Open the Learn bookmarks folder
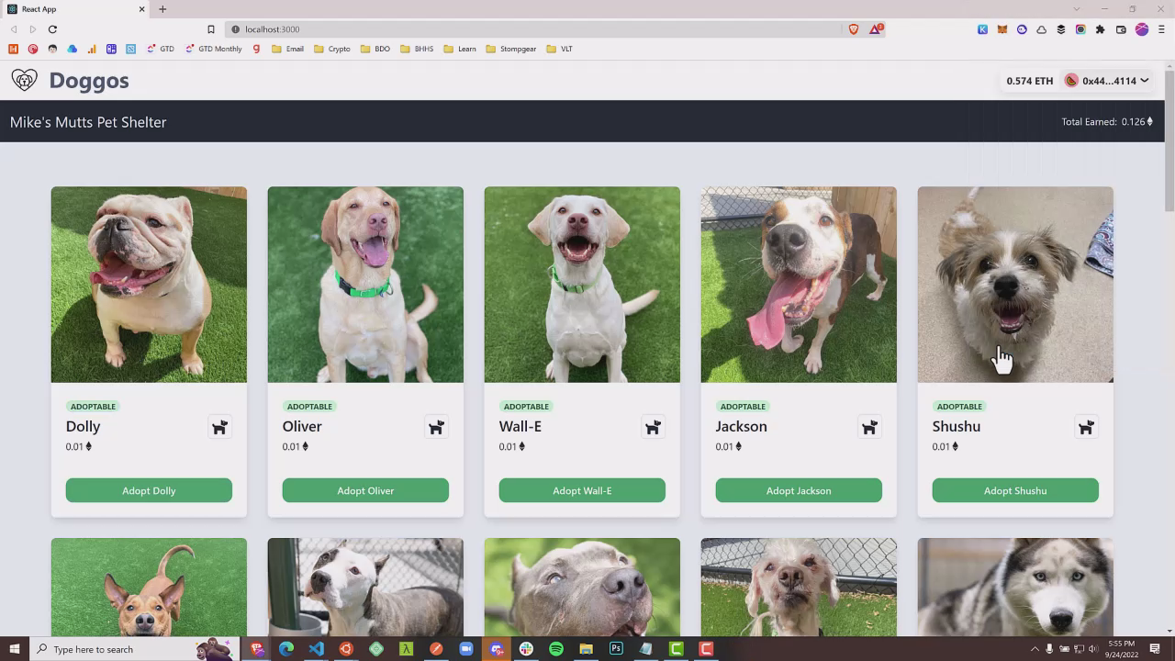This screenshot has width=1175, height=661. click(460, 49)
